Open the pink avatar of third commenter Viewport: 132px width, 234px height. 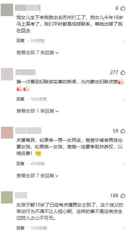[7, 133]
